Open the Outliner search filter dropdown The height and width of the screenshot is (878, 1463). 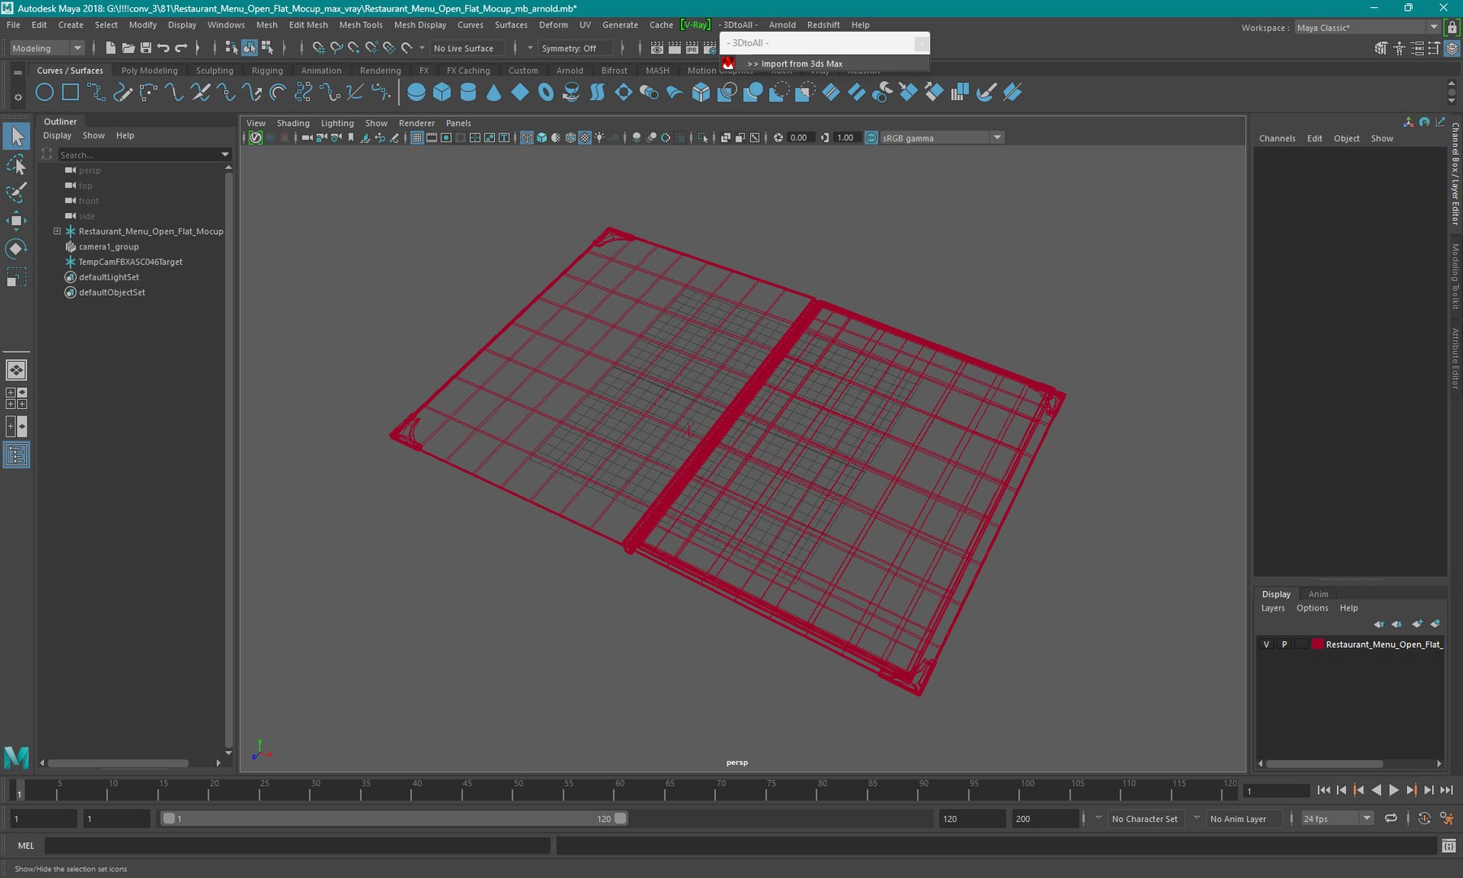click(x=225, y=154)
